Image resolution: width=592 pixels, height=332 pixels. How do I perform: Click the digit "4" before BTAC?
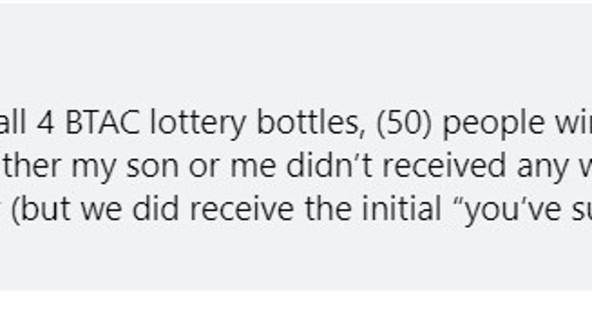pos(46,123)
